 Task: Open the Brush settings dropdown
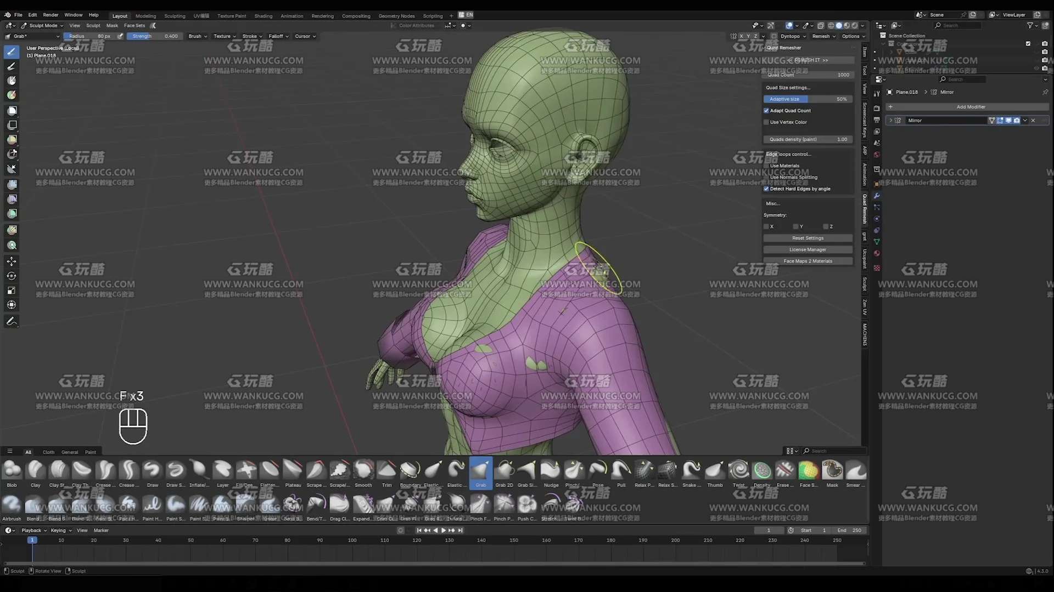(x=198, y=36)
